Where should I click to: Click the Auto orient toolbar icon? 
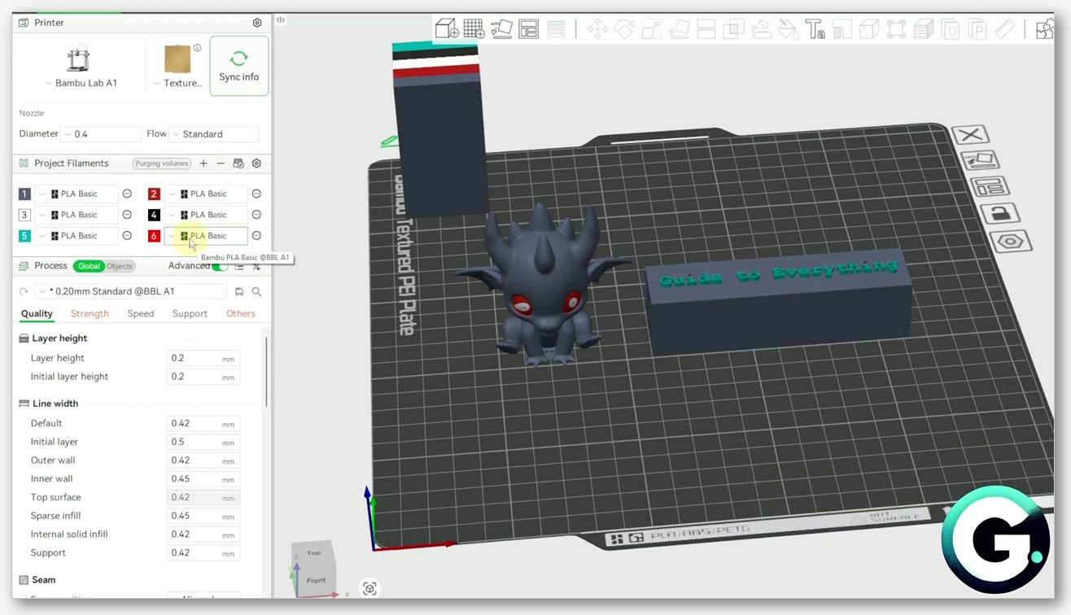pos(502,29)
